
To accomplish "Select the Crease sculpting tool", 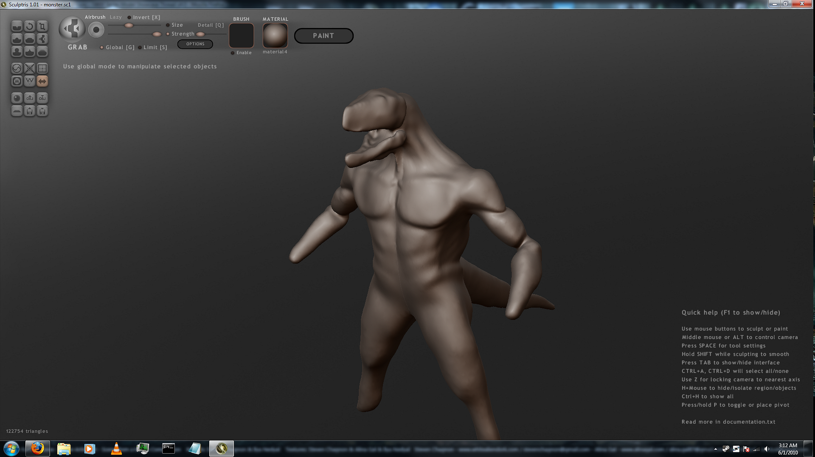I will [x=17, y=26].
